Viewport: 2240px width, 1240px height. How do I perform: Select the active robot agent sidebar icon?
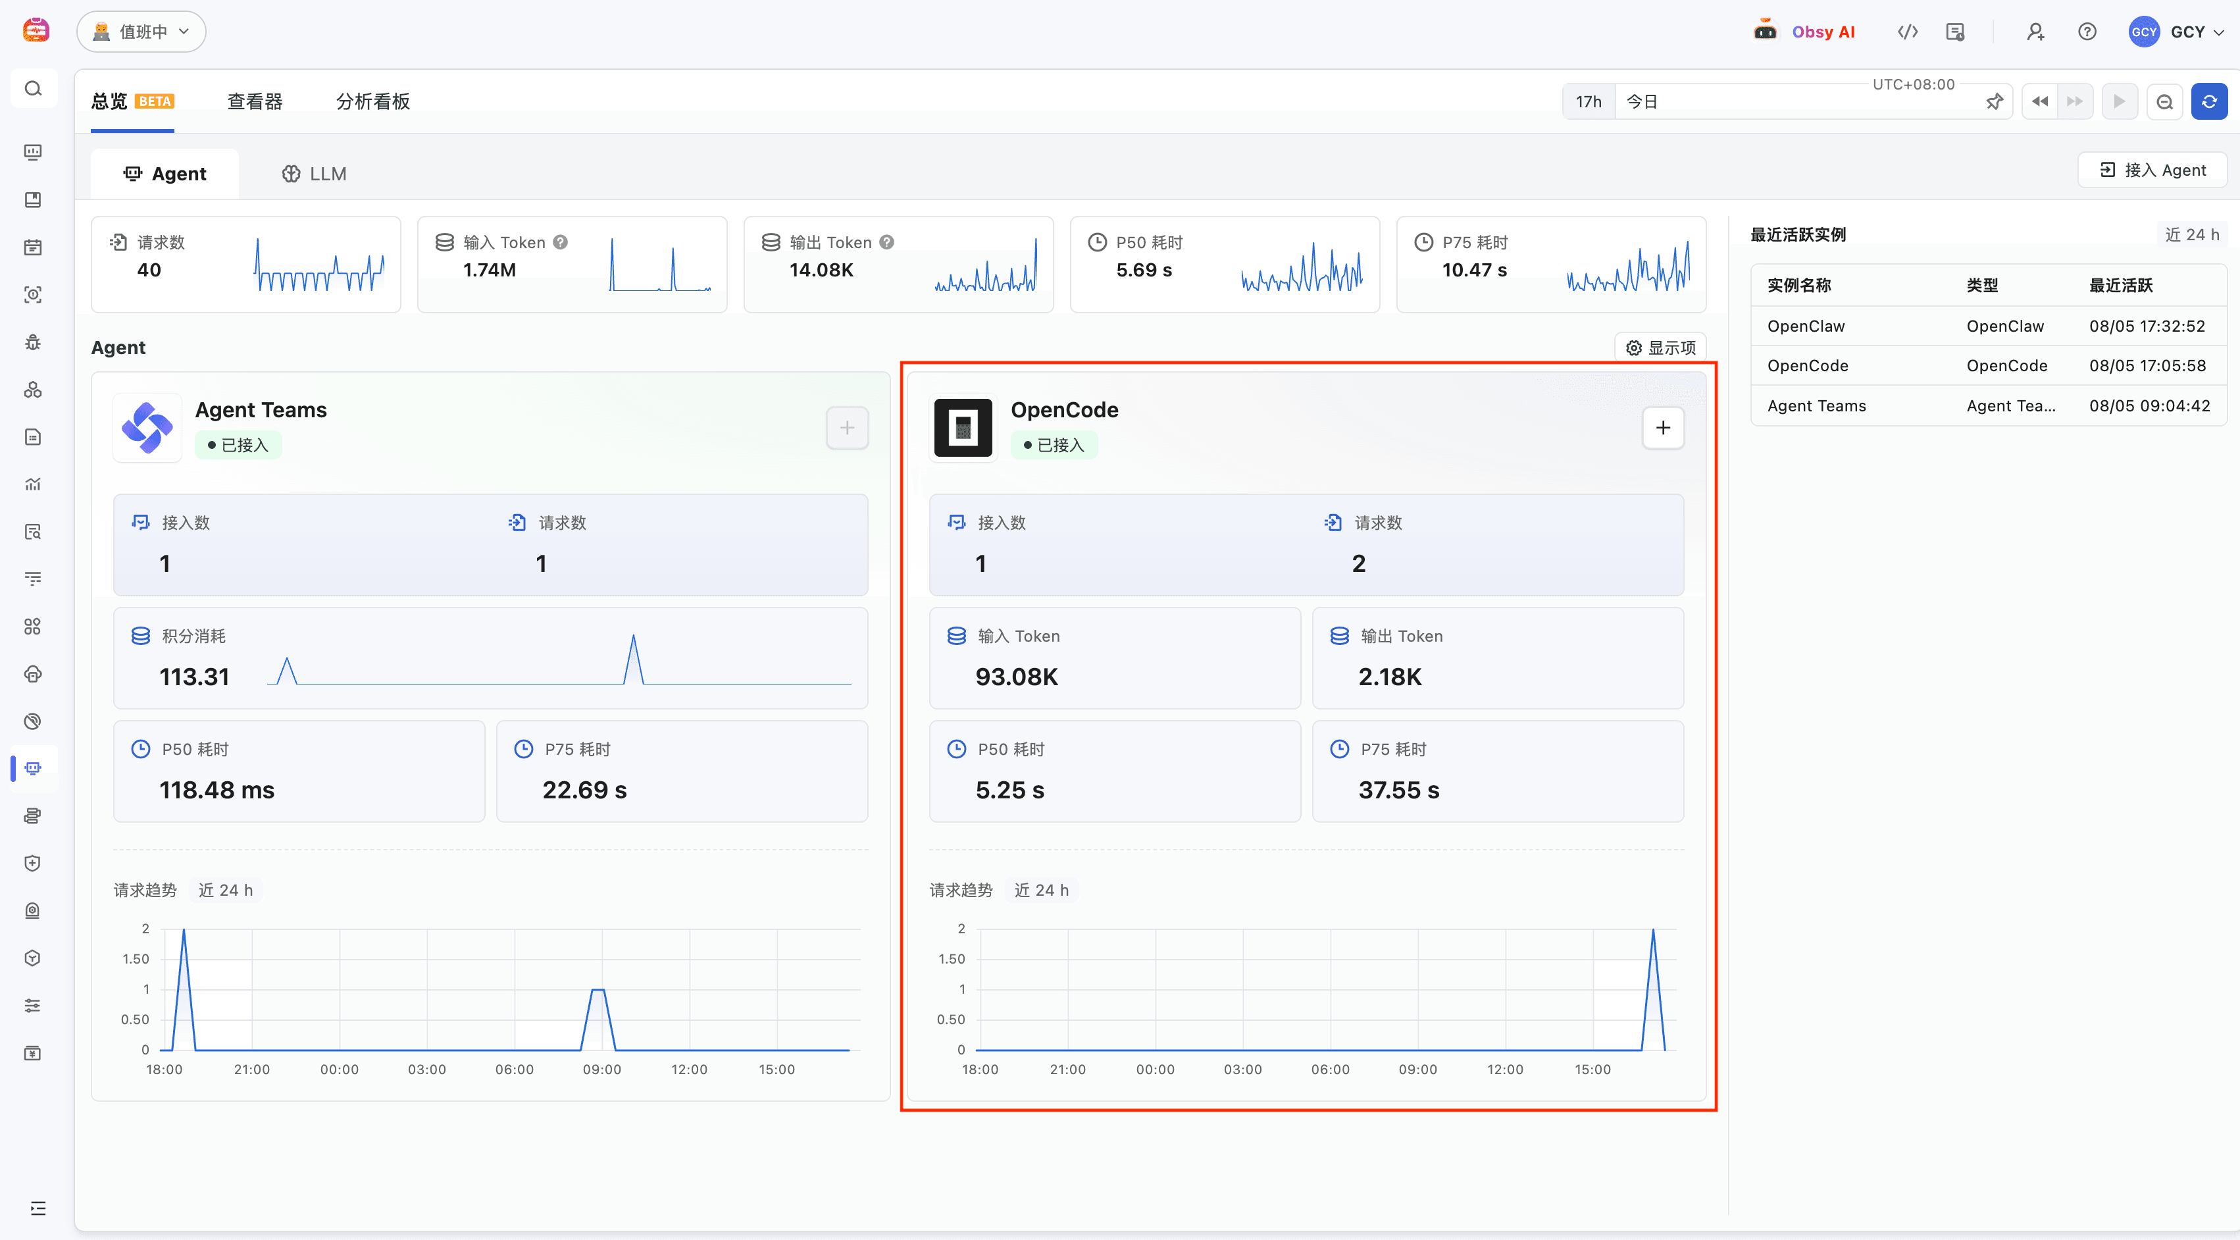(33, 768)
